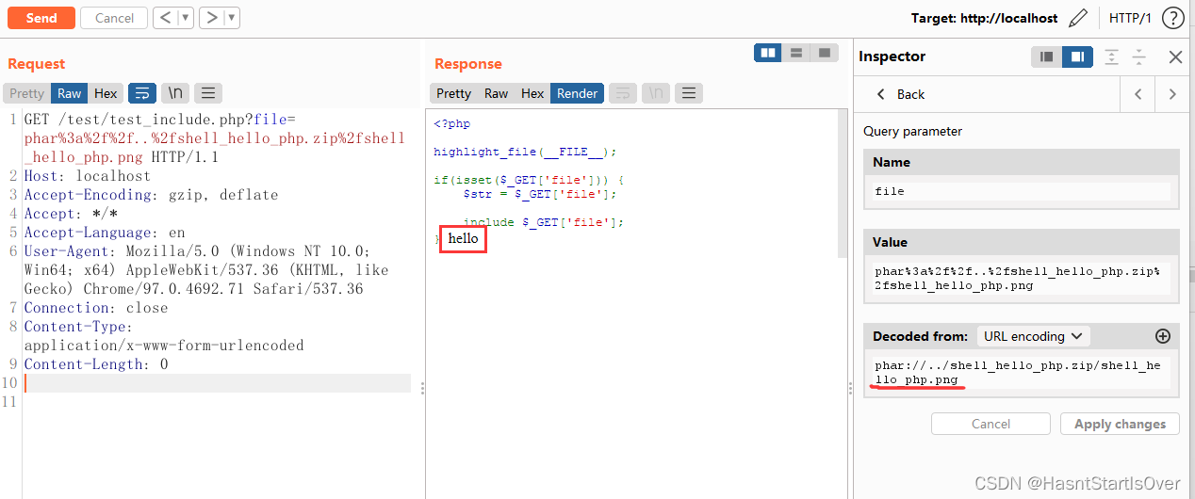This screenshot has height=499, width=1195.
Task: Go to next request in history
Action: [211, 18]
